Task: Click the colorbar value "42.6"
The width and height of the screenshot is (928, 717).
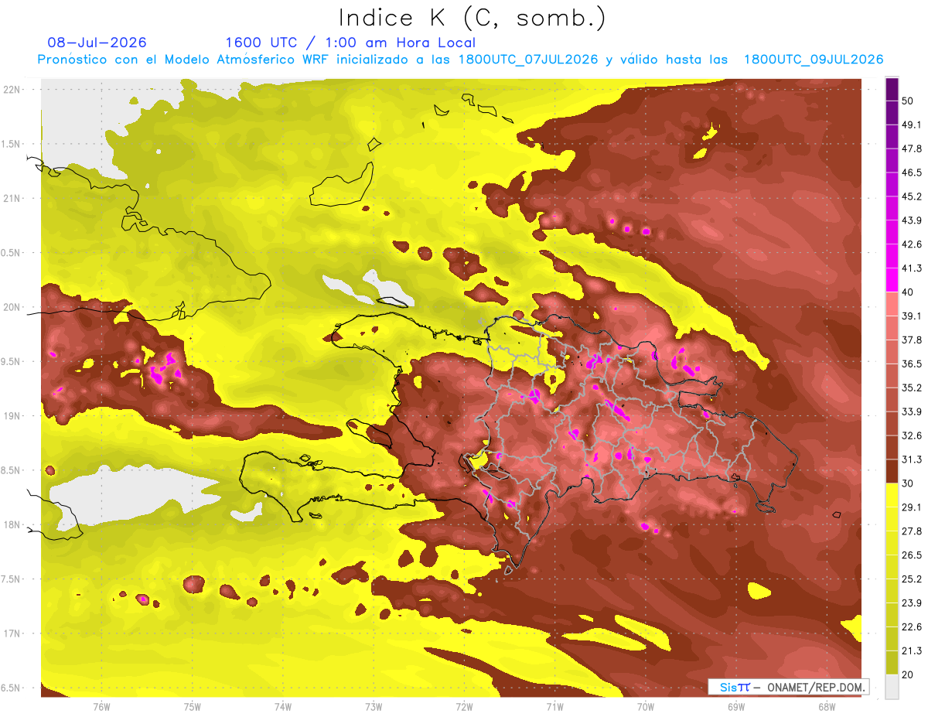Action: 912,244
